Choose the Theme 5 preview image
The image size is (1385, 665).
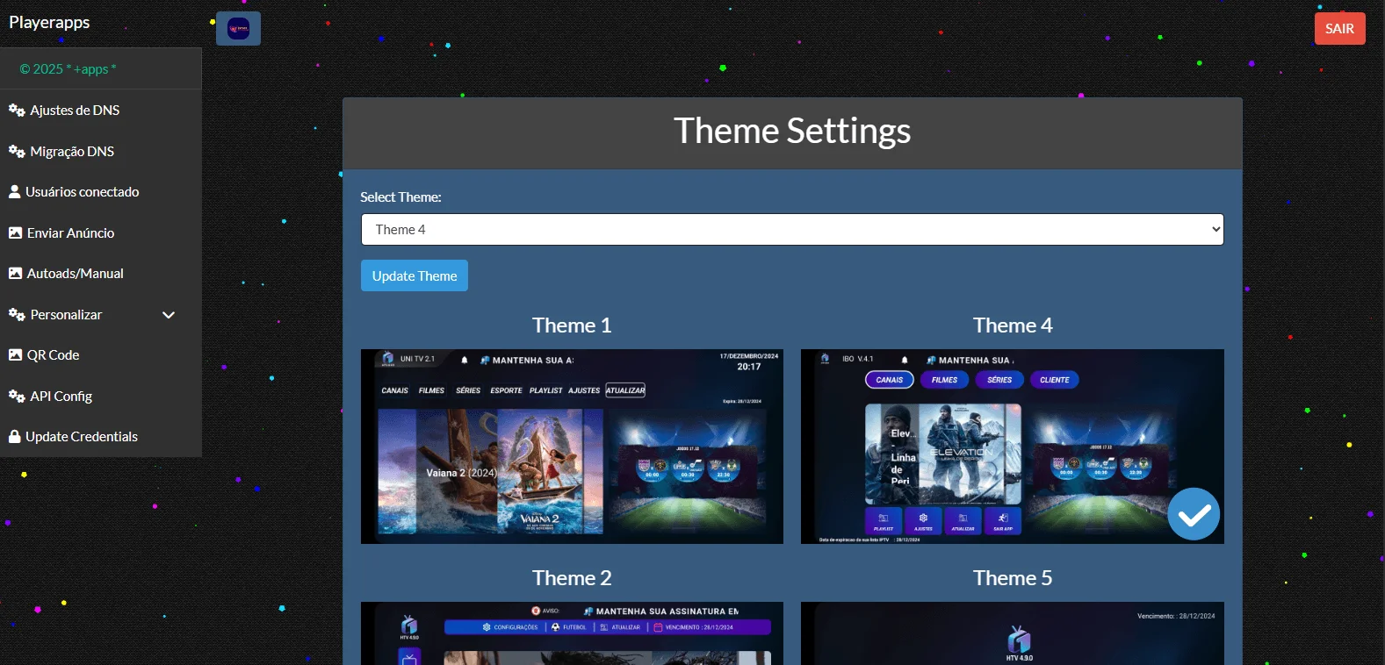(x=1012, y=633)
